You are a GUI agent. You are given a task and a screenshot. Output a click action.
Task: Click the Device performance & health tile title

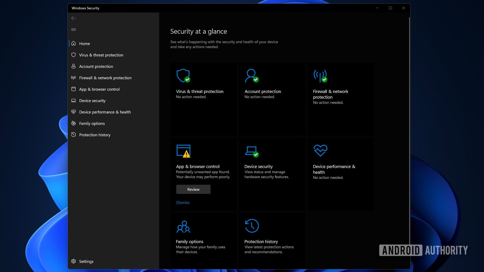[334, 169]
